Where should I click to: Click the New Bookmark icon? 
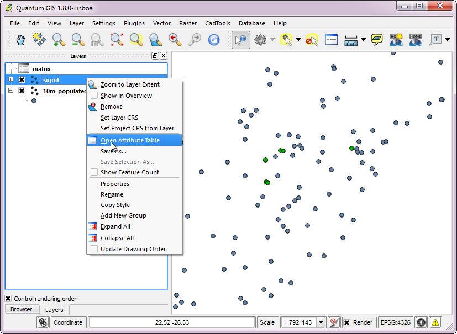(396, 40)
